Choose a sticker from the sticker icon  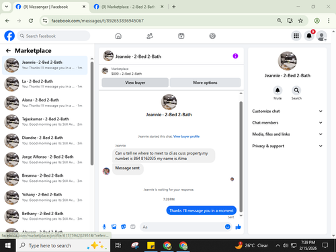(124, 227)
